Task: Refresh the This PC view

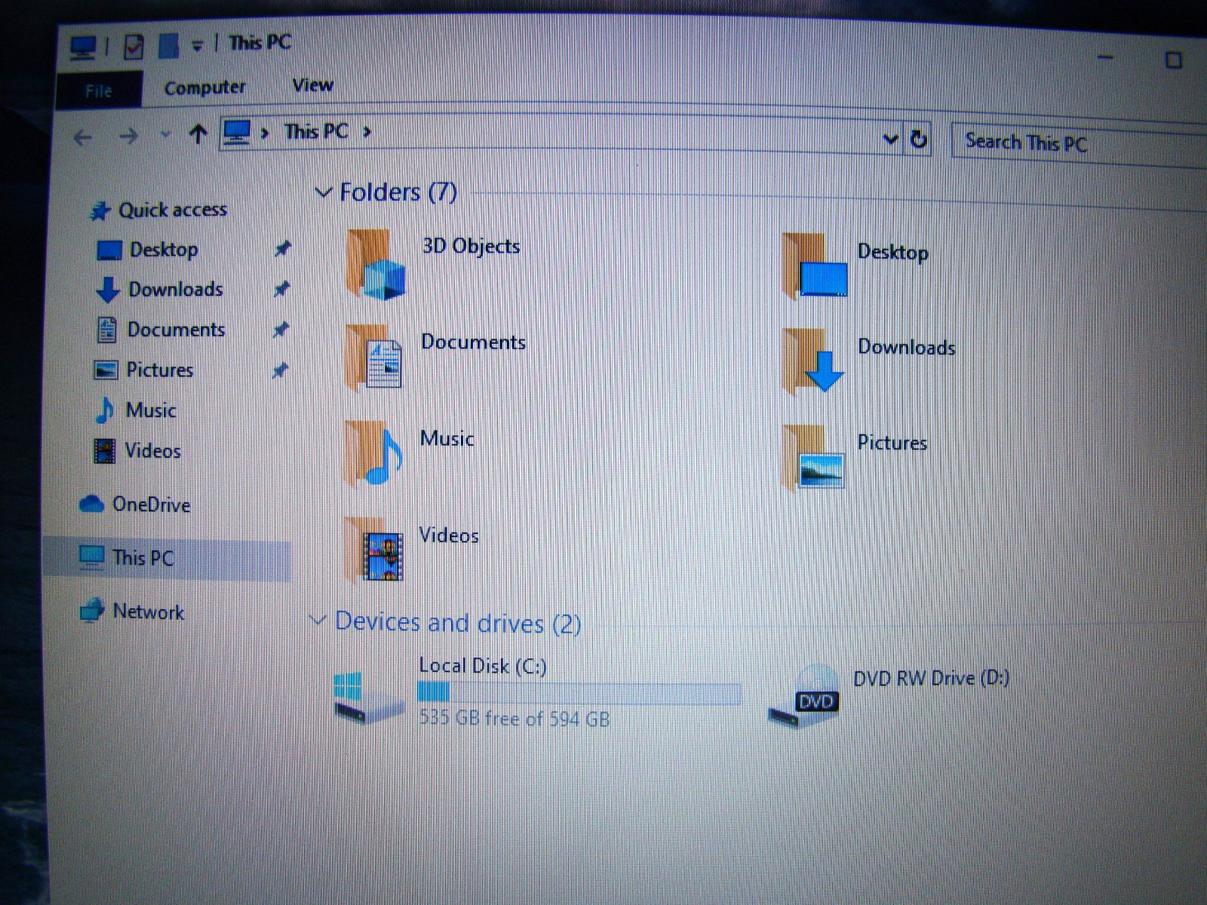Action: (918, 140)
